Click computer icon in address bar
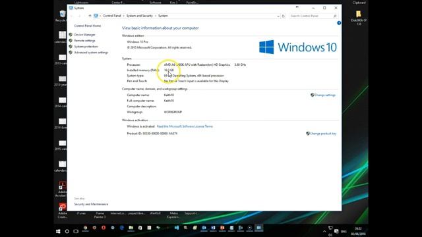 (x=96, y=16)
